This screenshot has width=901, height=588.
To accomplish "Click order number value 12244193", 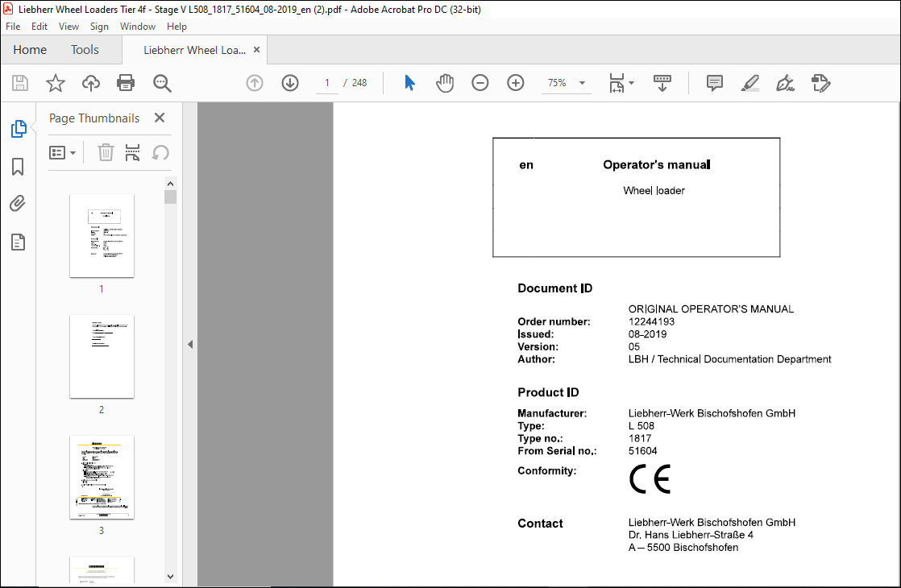I will point(652,321).
